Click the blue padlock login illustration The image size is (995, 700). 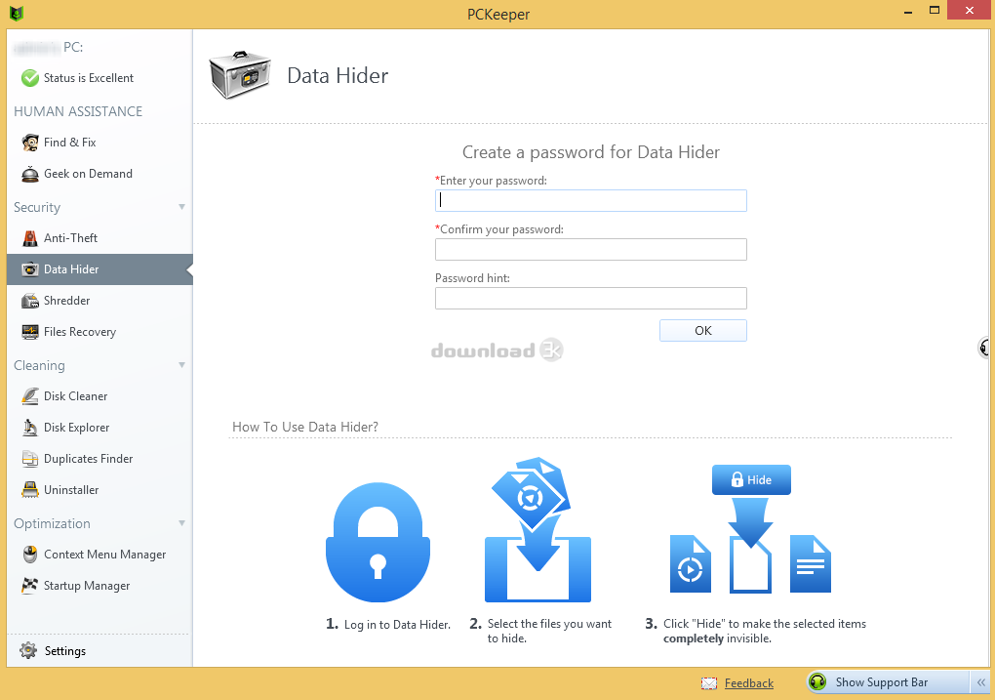point(378,542)
